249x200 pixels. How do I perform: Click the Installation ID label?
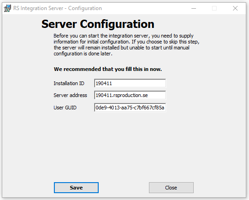tap(69, 83)
